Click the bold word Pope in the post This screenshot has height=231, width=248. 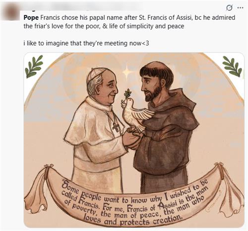tap(31, 17)
